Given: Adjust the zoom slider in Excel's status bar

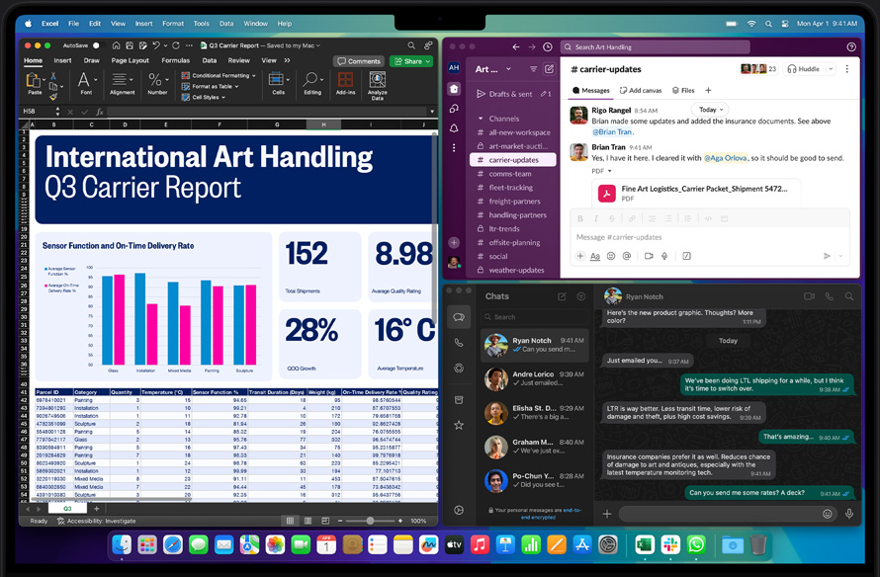Looking at the screenshot, I should click(x=371, y=521).
